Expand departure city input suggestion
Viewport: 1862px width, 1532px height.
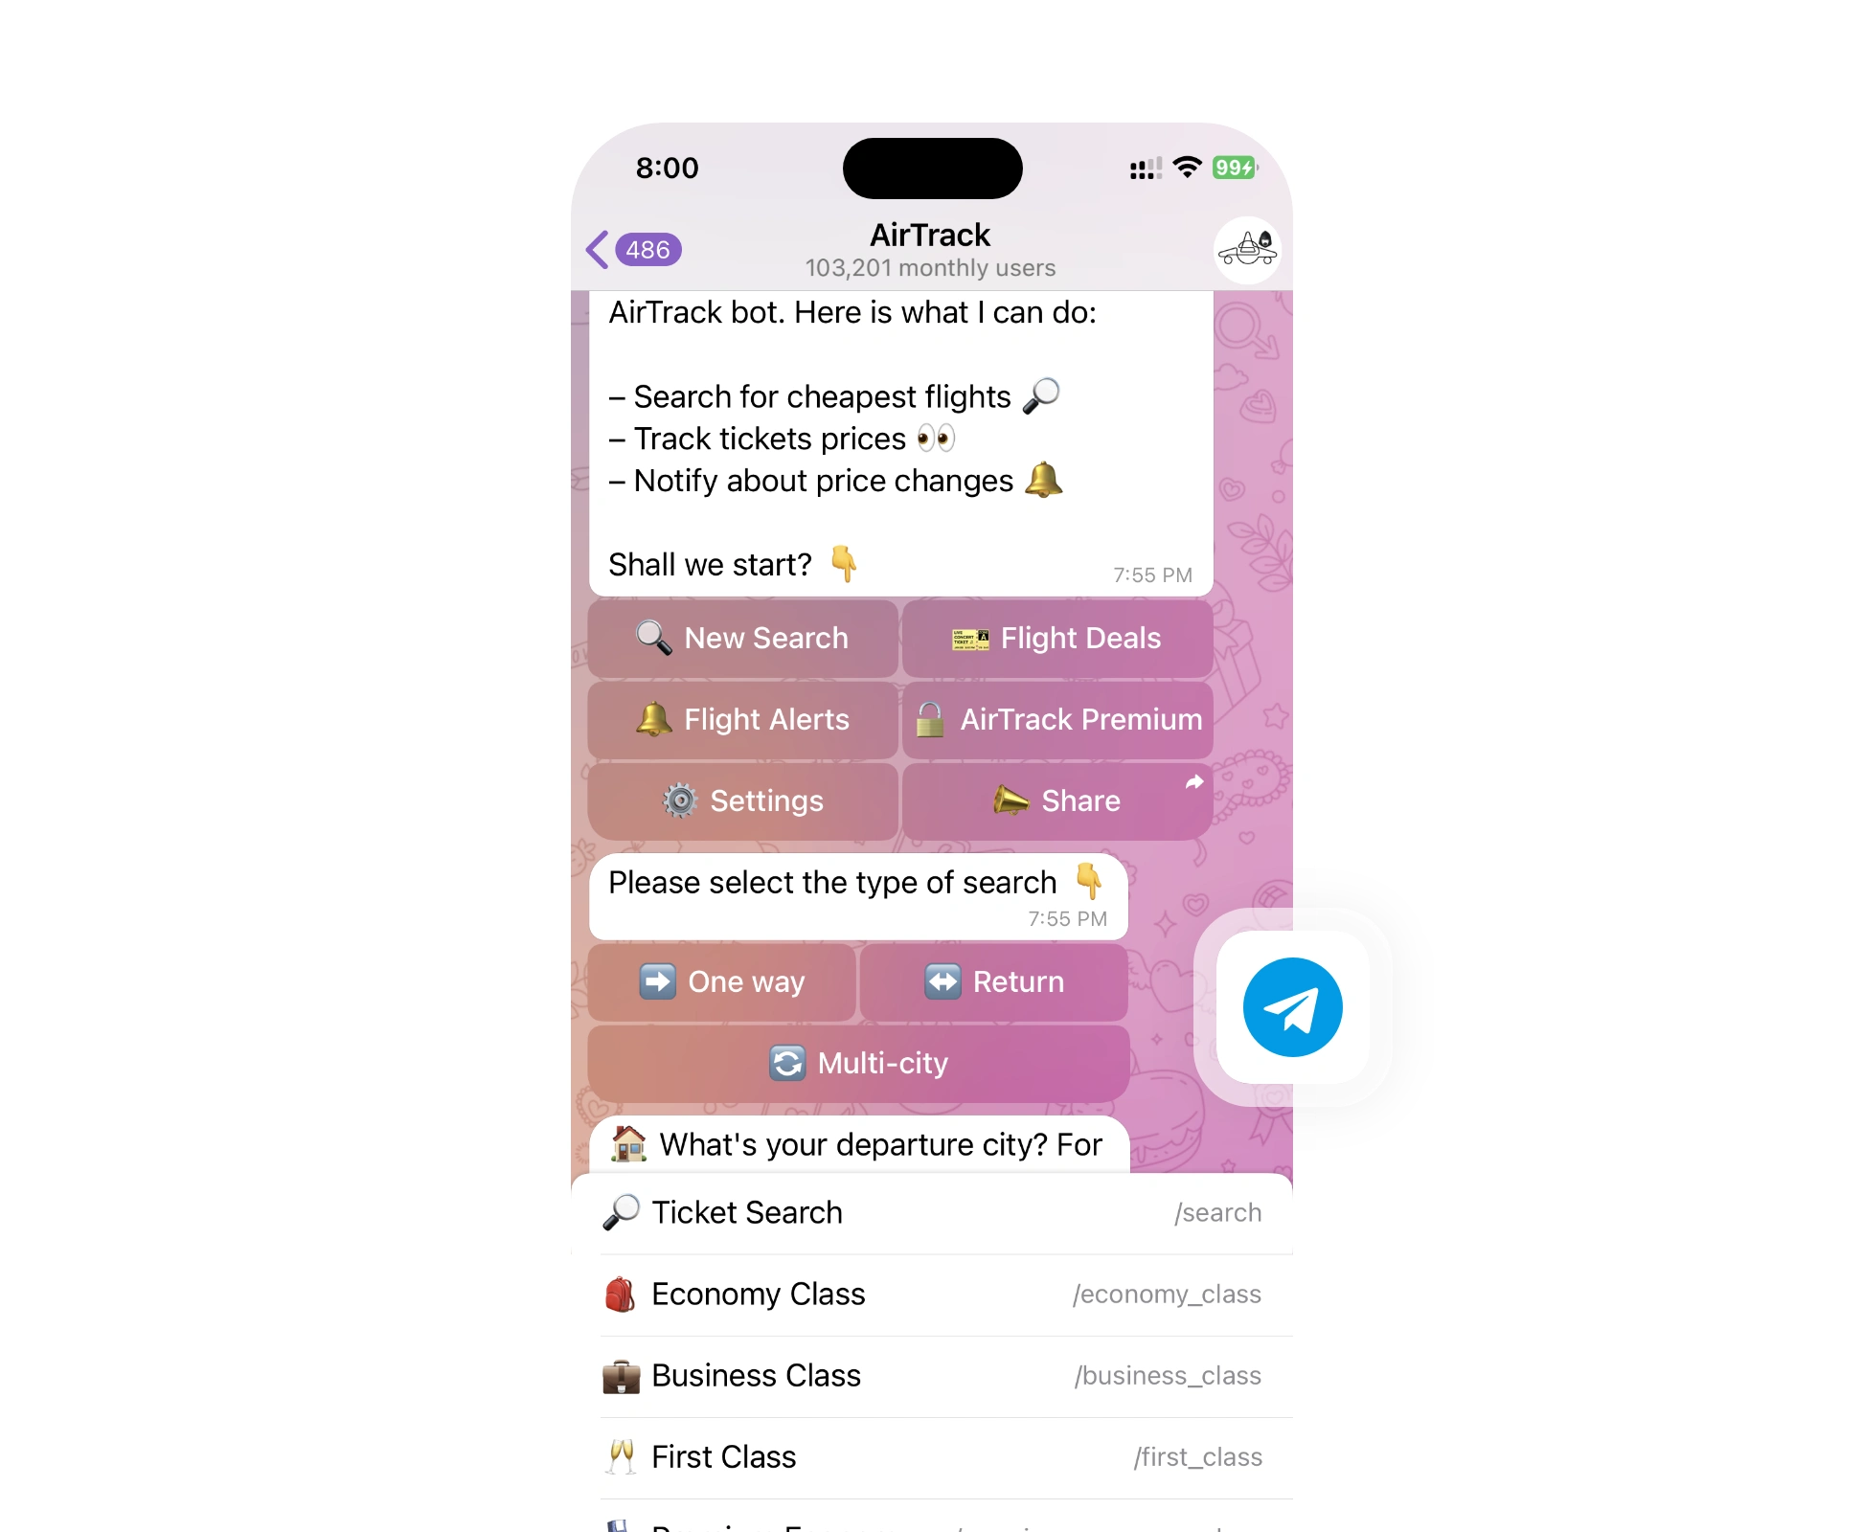click(858, 1144)
